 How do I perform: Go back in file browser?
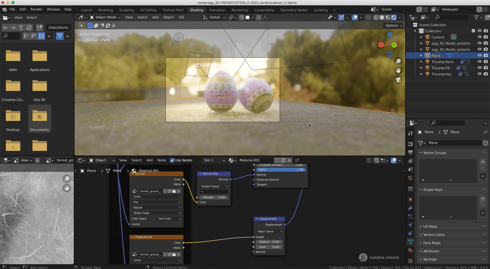click(5, 28)
